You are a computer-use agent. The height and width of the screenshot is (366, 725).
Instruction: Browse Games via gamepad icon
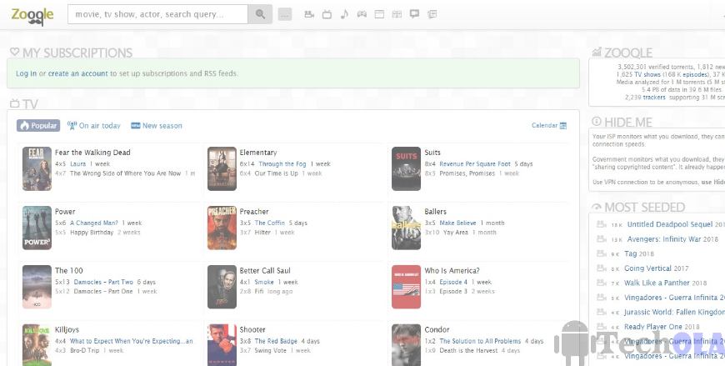coord(362,14)
